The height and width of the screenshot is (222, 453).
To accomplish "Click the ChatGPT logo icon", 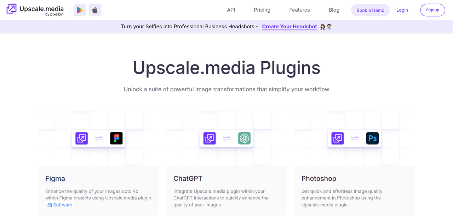I will tap(245, 138).
